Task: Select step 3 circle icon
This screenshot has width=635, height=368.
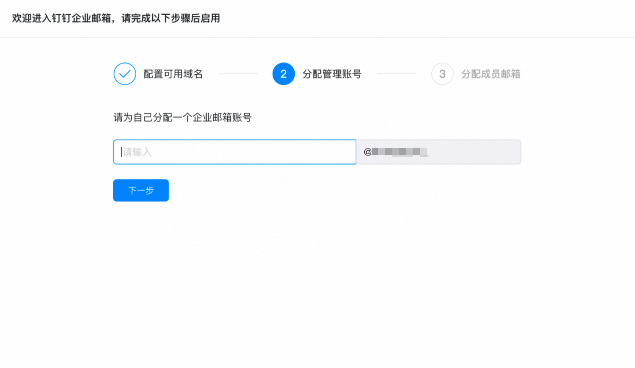Action: tap(442, 74)
